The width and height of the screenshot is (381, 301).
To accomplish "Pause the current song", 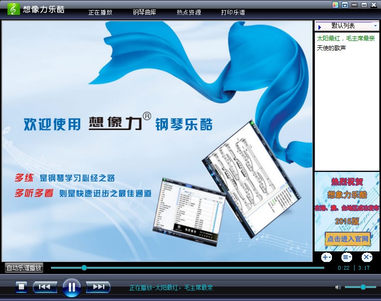I will (72, 288).
